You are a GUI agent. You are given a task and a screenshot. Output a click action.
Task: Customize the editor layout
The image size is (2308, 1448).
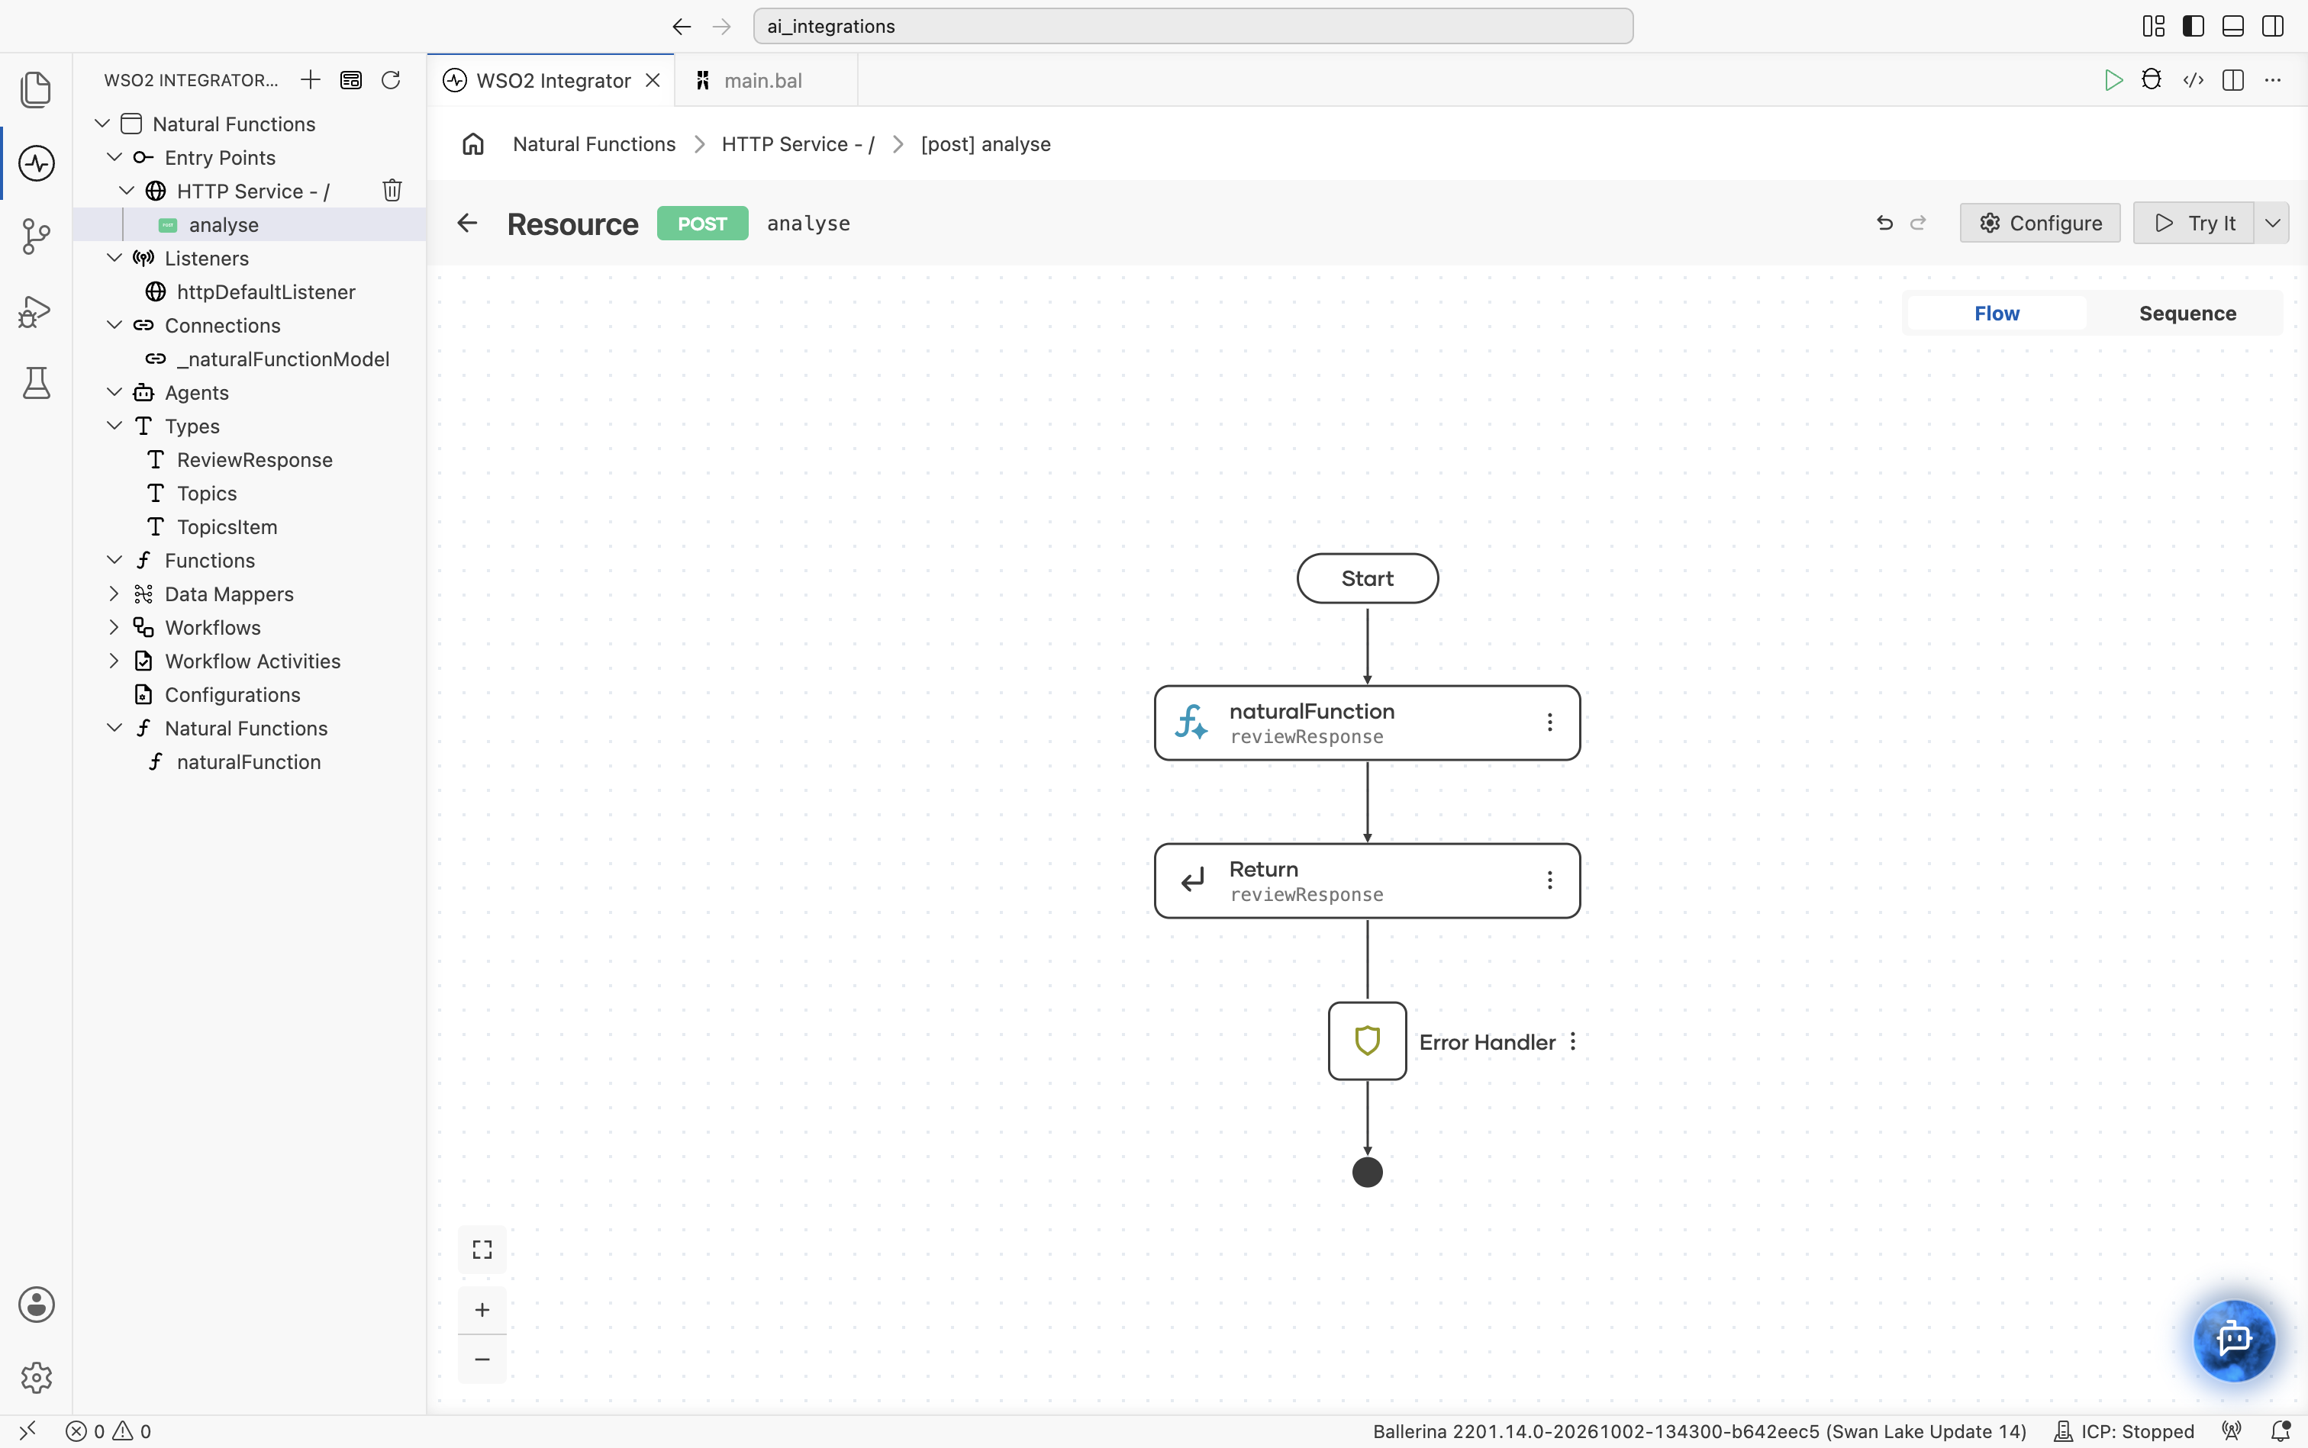[x=2154, y=26]
